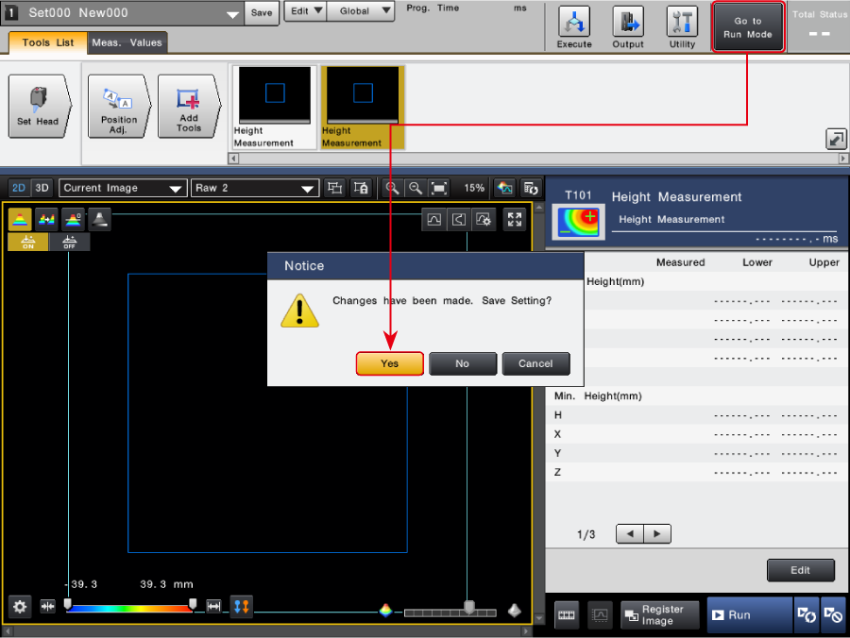This screenshot has width=850, height=638.
Task: Open Position Adj. tool
Action: pos(119,106)
